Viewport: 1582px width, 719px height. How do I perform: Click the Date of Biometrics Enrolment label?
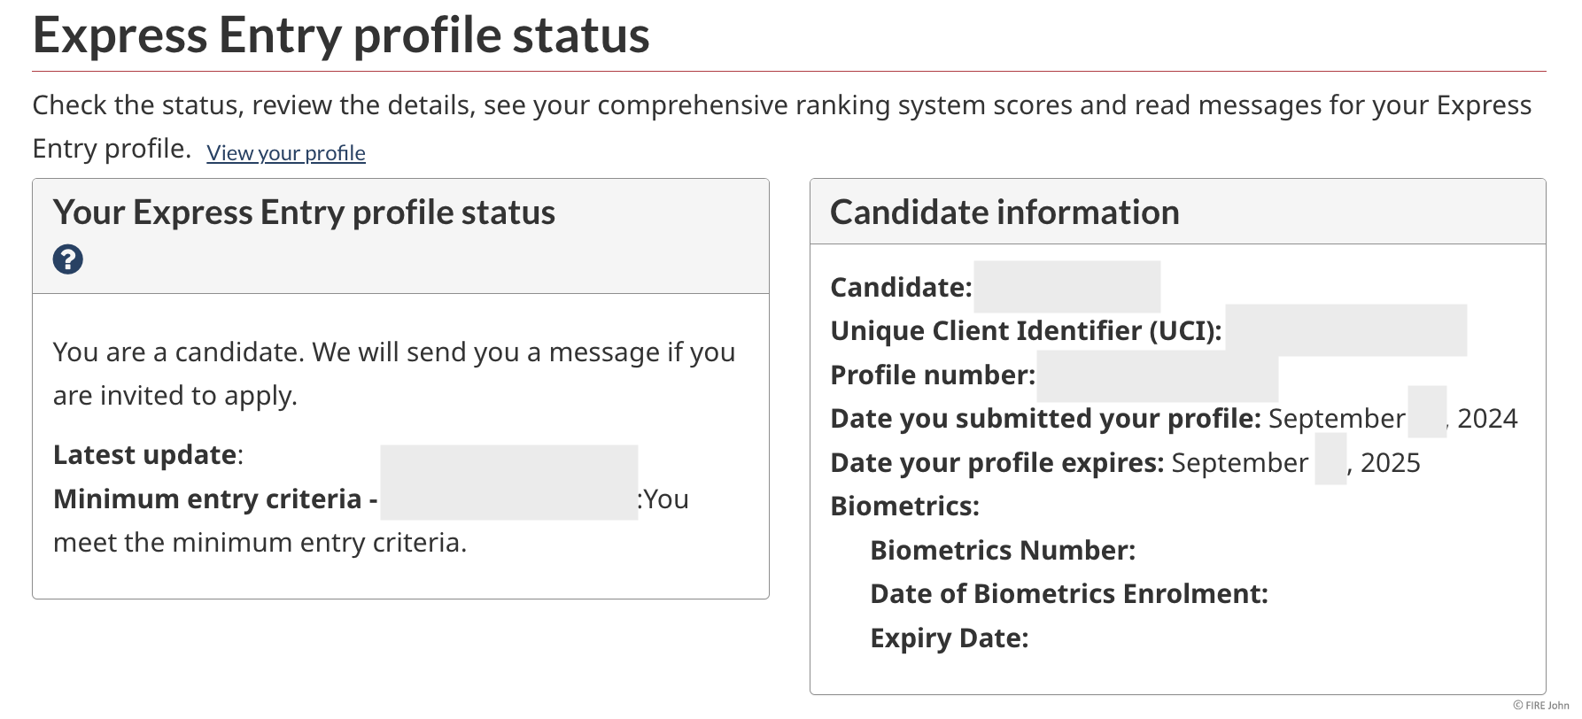click(1069, 594)
